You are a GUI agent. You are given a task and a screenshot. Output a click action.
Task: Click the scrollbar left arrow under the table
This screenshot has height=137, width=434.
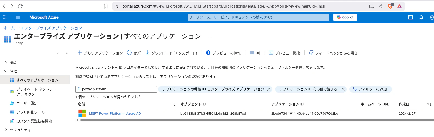point(77,120)
